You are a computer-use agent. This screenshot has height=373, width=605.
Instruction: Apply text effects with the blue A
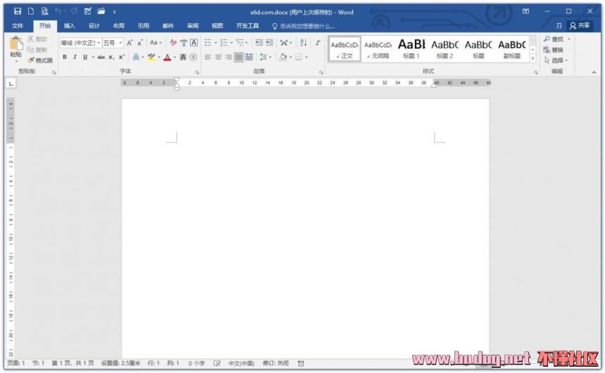click(x=136, y=57)
